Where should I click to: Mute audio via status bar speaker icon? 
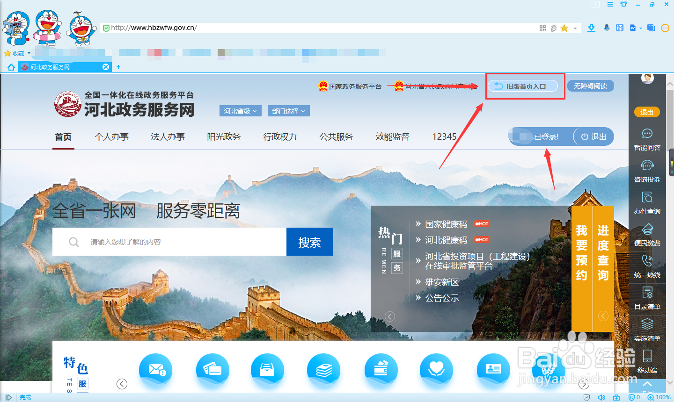[x=600, y=397]
